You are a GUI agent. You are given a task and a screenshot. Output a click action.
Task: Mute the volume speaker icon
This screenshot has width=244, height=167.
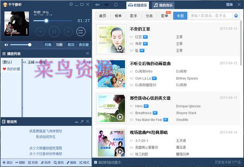(6, 45)
